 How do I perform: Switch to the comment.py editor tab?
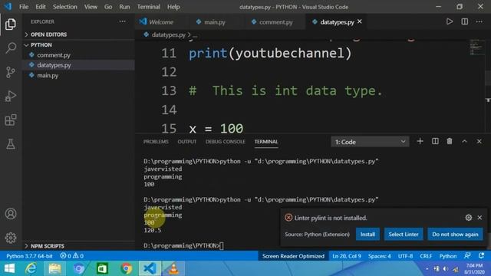pos(275,22)
